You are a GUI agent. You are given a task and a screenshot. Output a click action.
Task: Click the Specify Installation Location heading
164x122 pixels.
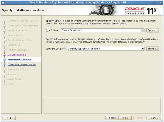[23, 10]
